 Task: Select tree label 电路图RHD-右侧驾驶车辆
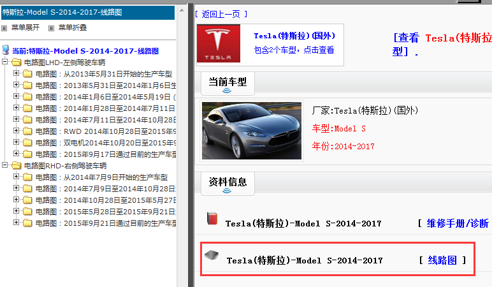(x=65, y=166)
